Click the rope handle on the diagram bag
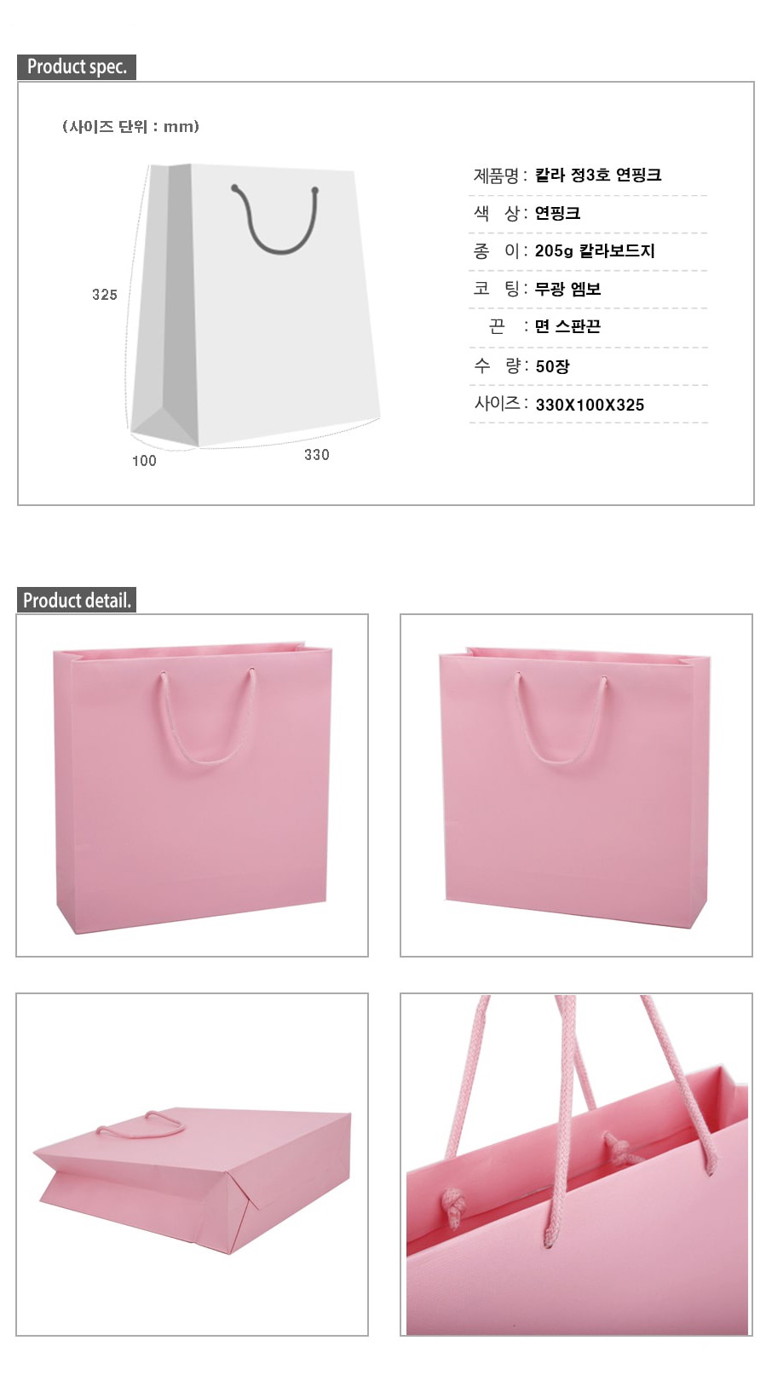The height and width of the screenshot is (1398, 766). coord(275,219)
